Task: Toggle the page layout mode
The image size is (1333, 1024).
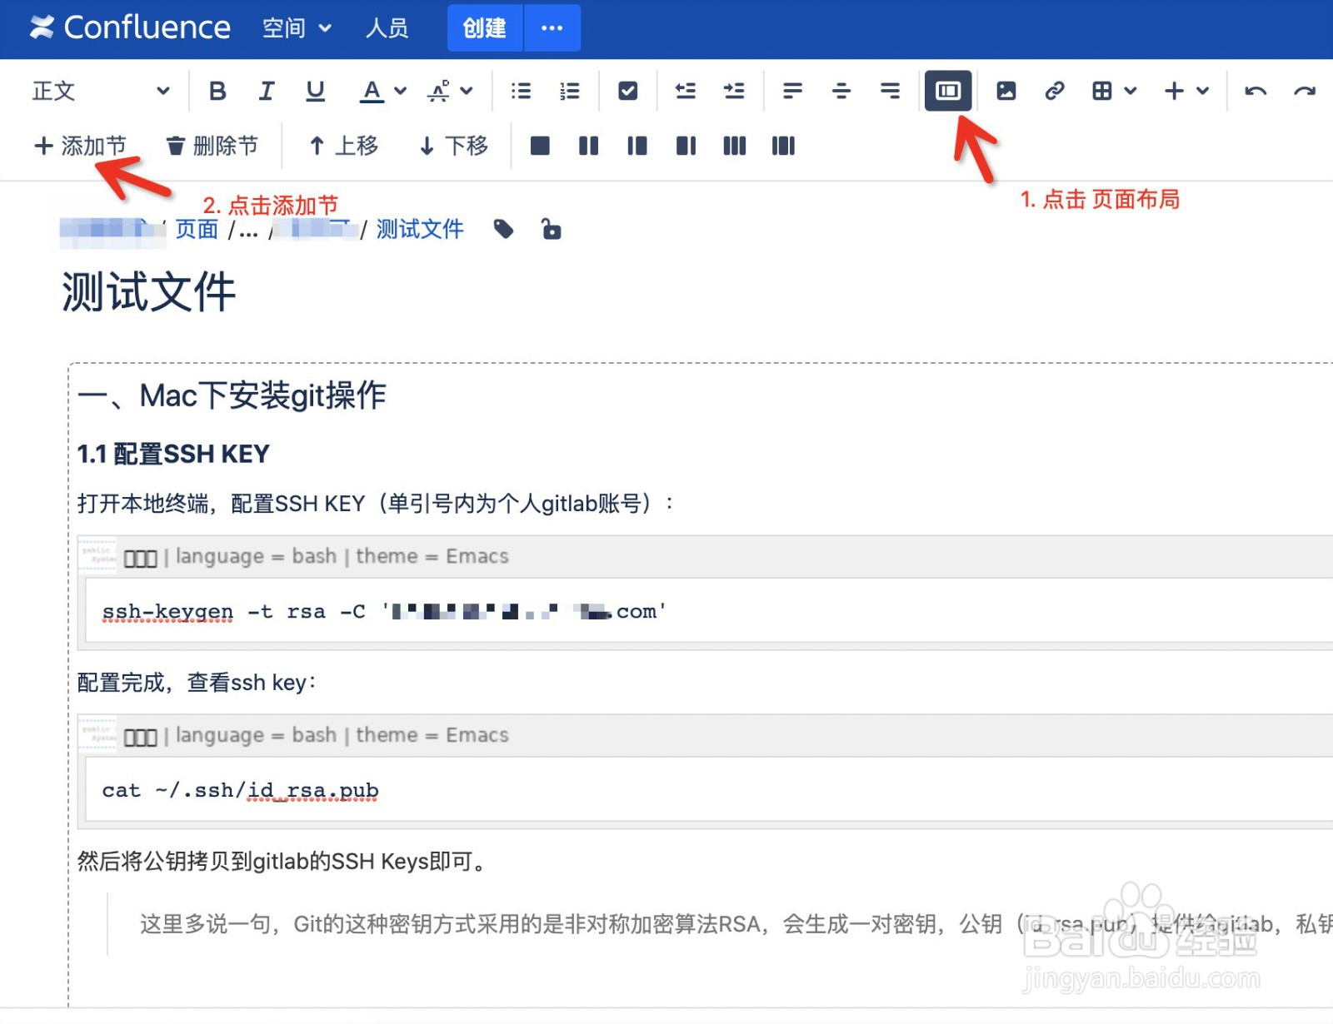Action: tap(947, 91)
